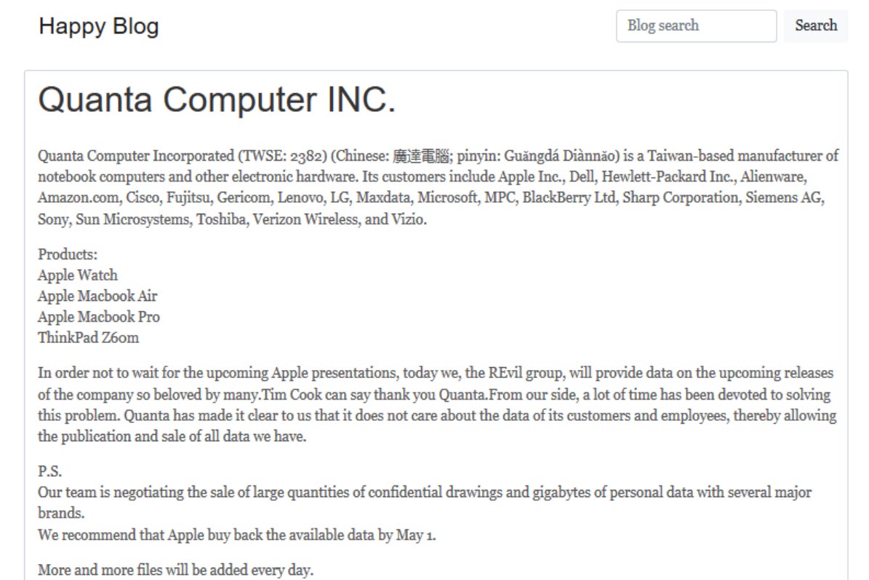Click the ThinkPad Z60m product entry
The image size is (869, 580).
[x=88, y=338]
